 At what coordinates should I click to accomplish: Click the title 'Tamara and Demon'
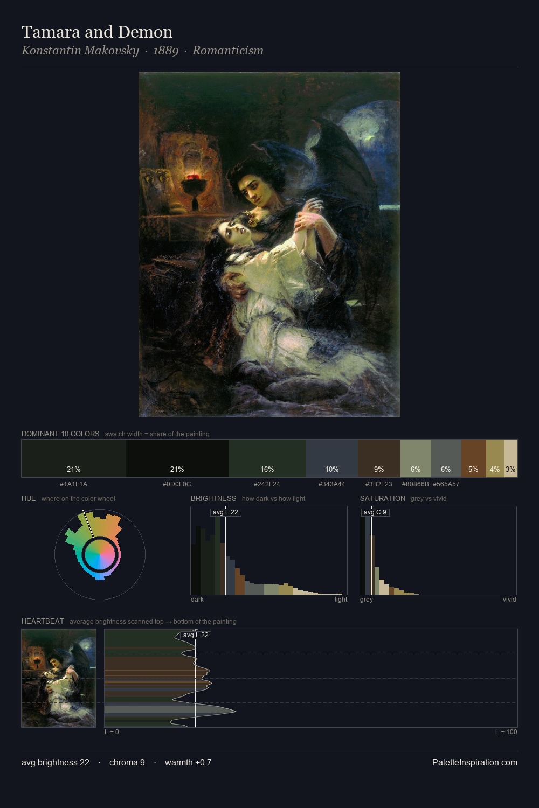(x=97, y=32)
